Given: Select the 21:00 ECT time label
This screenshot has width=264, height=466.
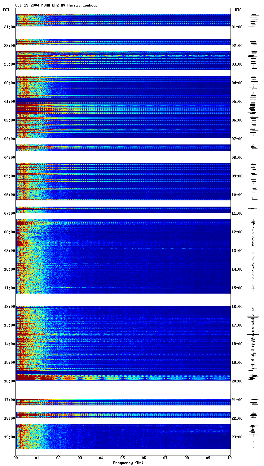Looking at the screenshot, I should [9, 27].
